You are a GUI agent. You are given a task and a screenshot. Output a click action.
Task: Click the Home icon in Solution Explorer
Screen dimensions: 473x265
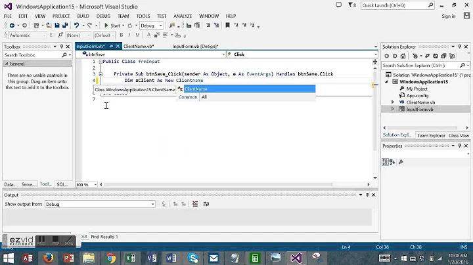coord(403,56)
